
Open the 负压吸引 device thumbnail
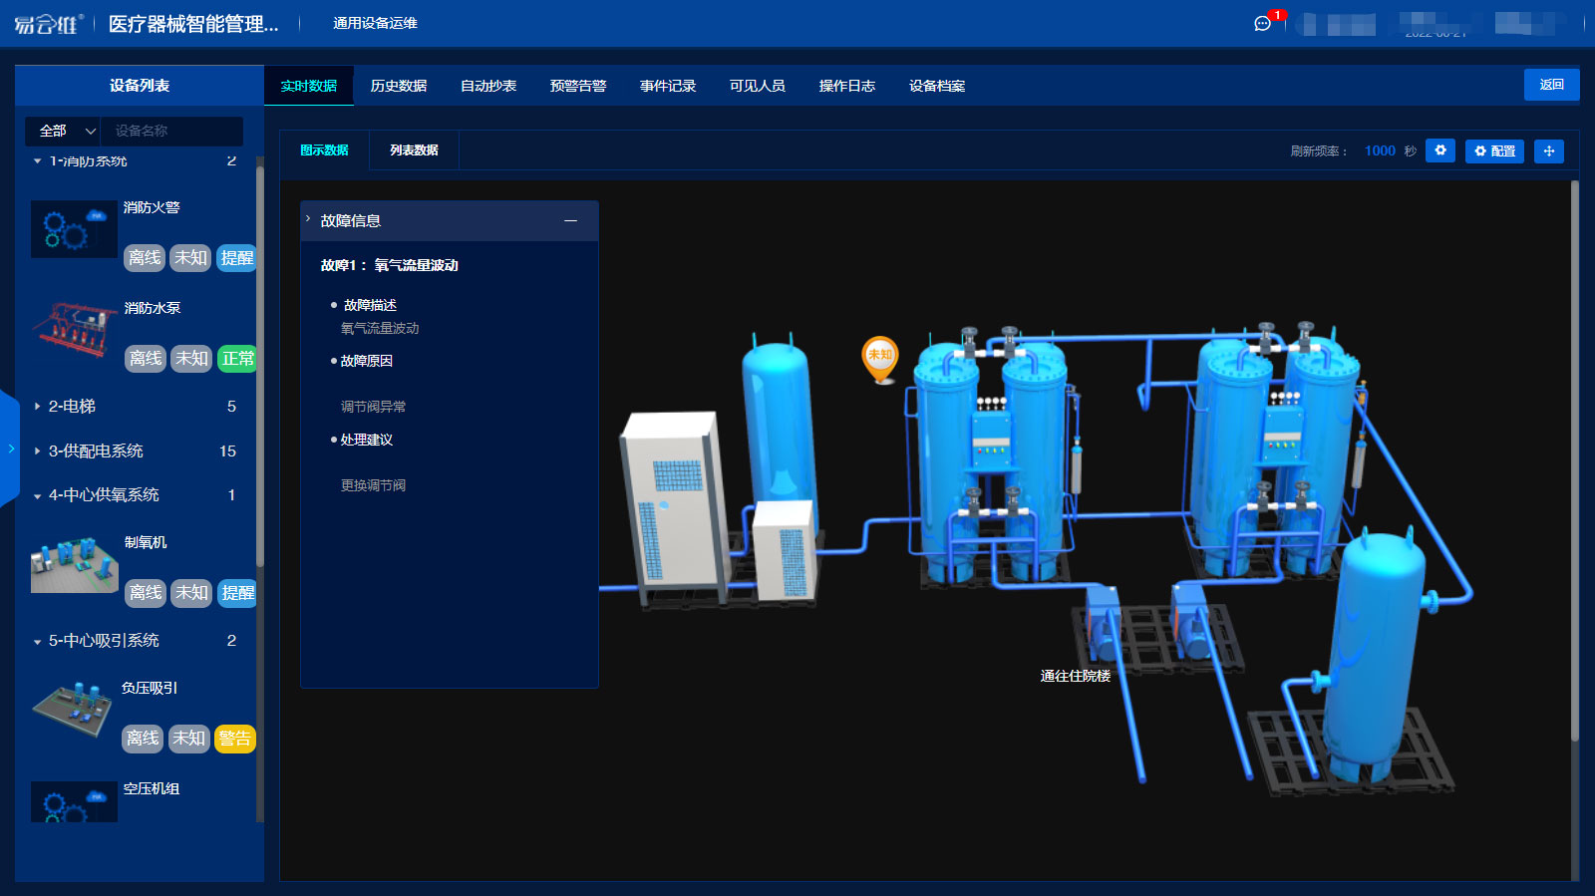pyautogui.click(x=72, y=710)
